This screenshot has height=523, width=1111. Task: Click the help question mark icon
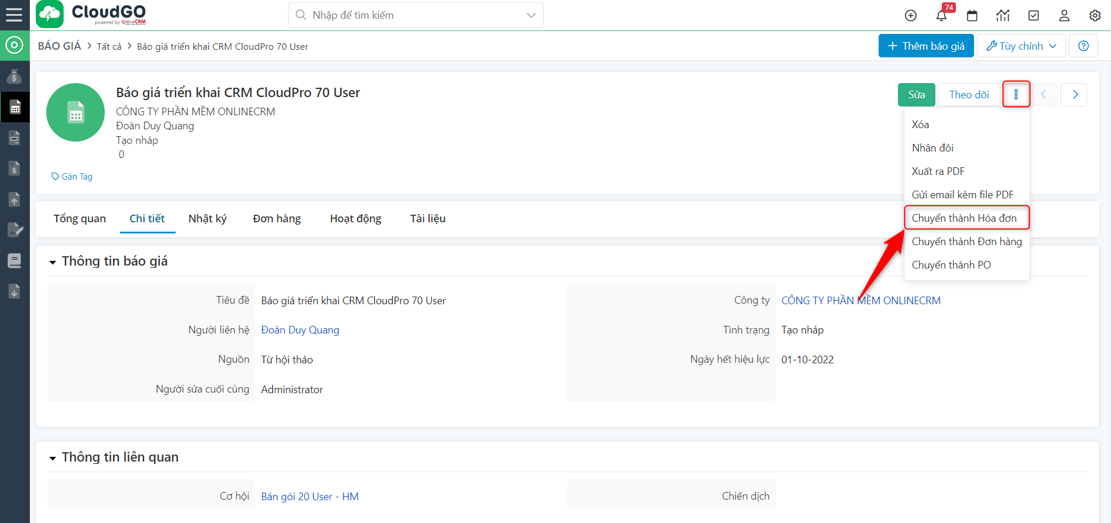coord(1083,46)
